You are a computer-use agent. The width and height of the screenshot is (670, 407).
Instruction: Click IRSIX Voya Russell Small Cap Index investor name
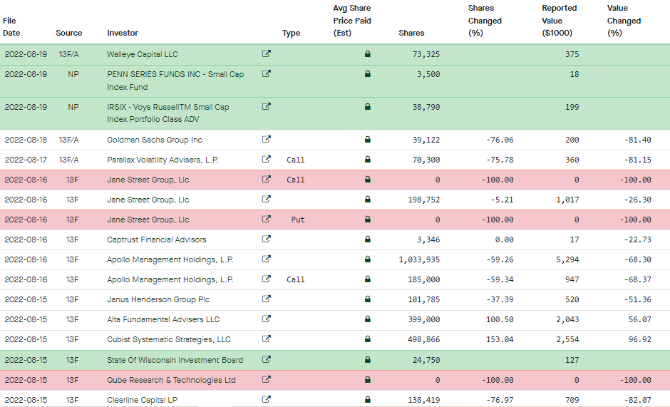[168, 113]
